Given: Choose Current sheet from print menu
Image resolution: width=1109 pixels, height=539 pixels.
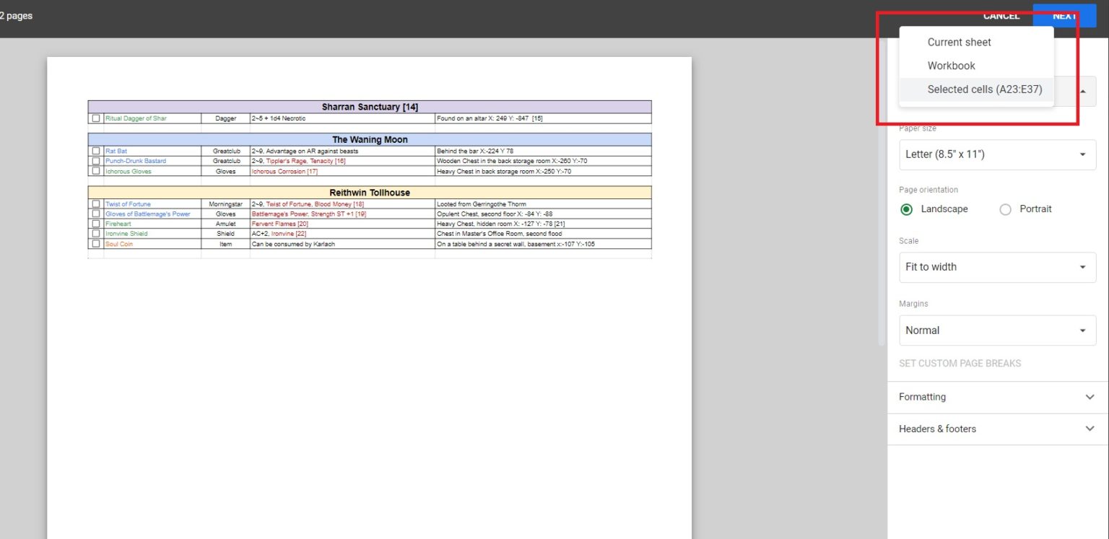Looking at the screenshot, I should coord(976,42).
